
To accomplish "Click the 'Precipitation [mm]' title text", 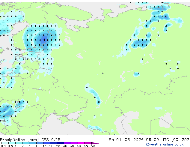I will (x=19, y=140).
